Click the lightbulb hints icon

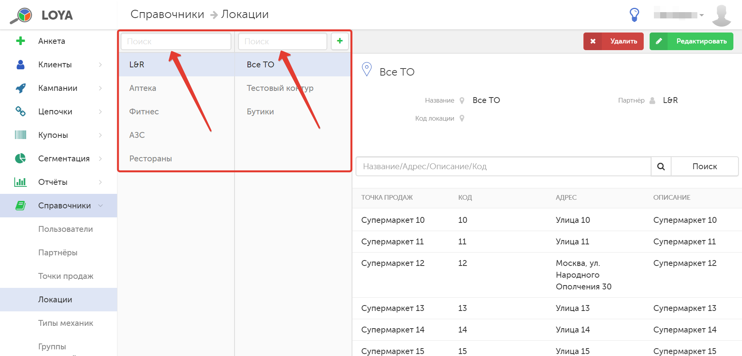pyautogui.click(x=634, y=15)
